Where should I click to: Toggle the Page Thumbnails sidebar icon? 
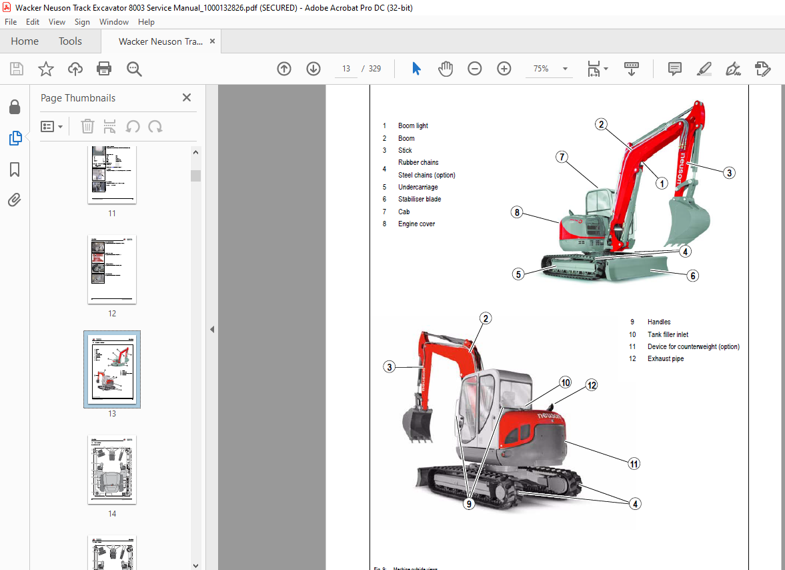pos(15,138)
